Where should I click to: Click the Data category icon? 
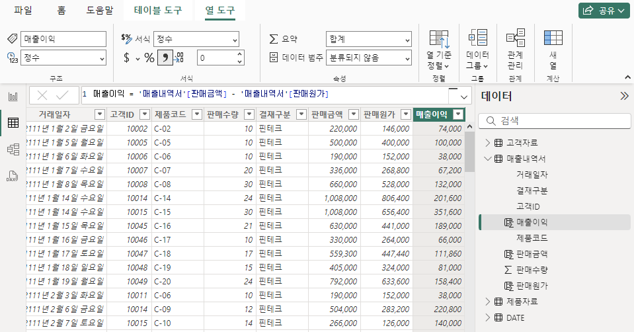point(274,58)
